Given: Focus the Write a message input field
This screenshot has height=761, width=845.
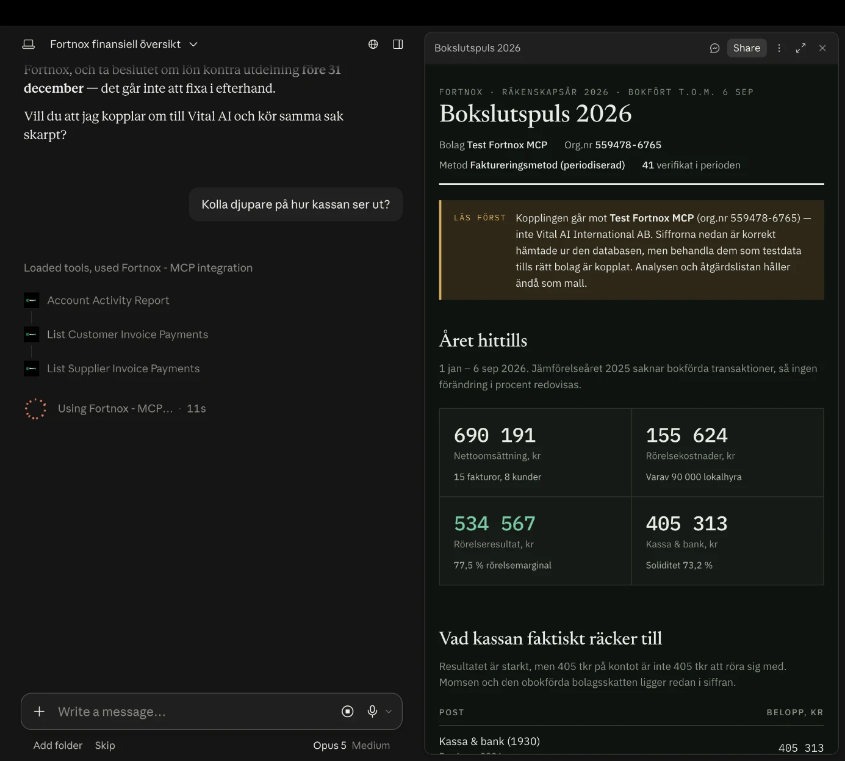Looking at the screenshot, I should coord(195,712).
